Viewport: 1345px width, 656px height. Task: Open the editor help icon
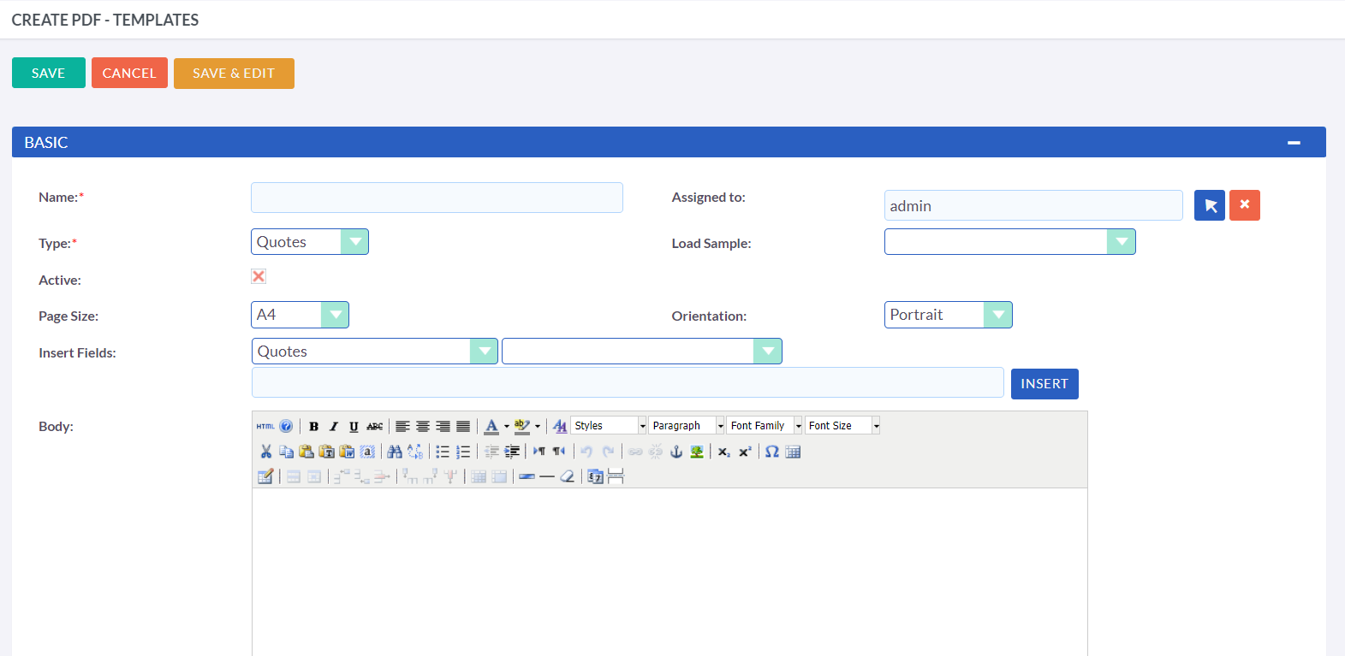tap(286, 426)
